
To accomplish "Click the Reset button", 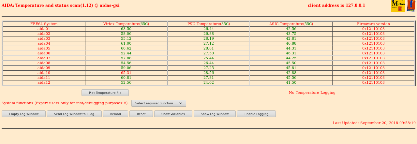I will click(x=141, y=114).
